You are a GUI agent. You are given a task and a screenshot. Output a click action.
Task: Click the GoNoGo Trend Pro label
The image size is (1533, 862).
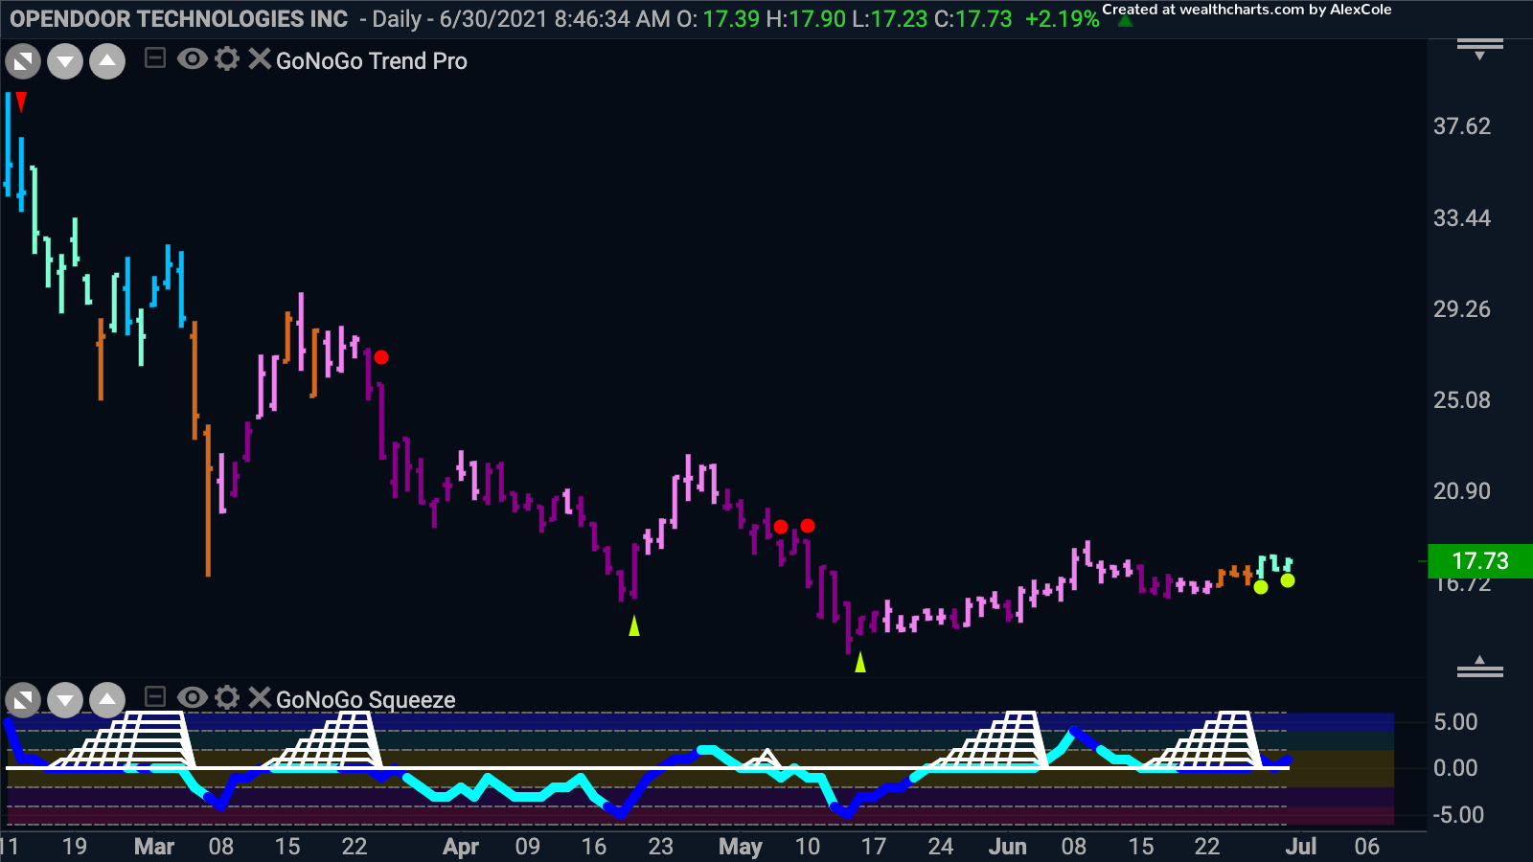[x=372, y=61]
